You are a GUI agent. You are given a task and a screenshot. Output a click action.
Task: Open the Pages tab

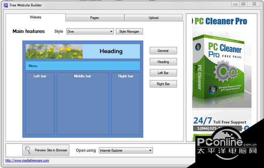(x=95, y=18)
